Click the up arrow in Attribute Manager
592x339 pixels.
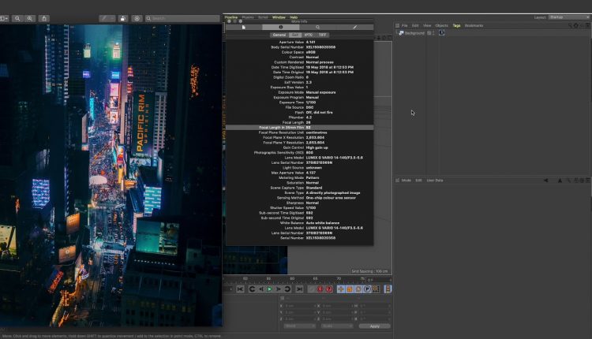[x=560, y=181]
